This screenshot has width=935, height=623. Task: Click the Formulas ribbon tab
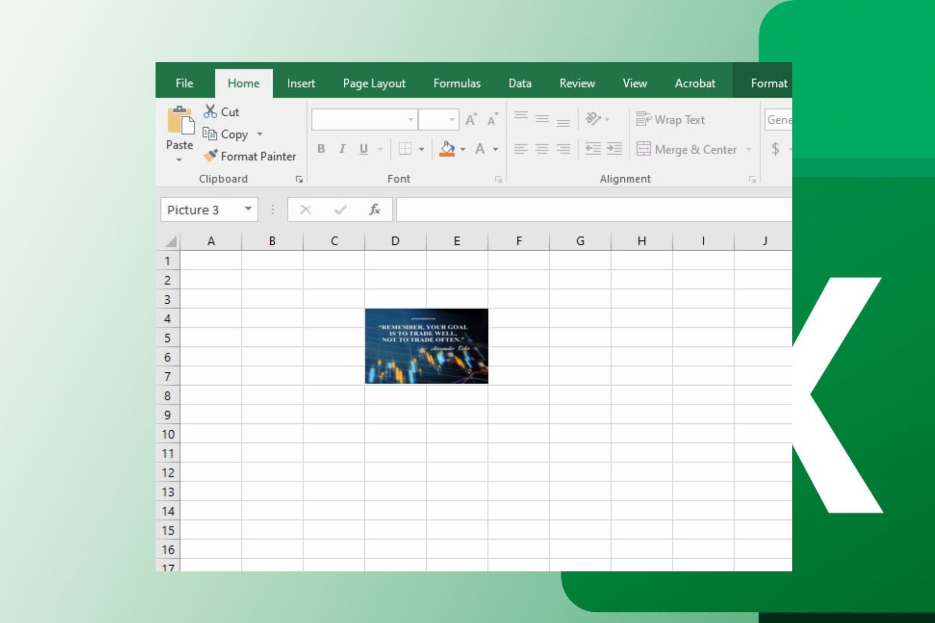pos(457,83)
